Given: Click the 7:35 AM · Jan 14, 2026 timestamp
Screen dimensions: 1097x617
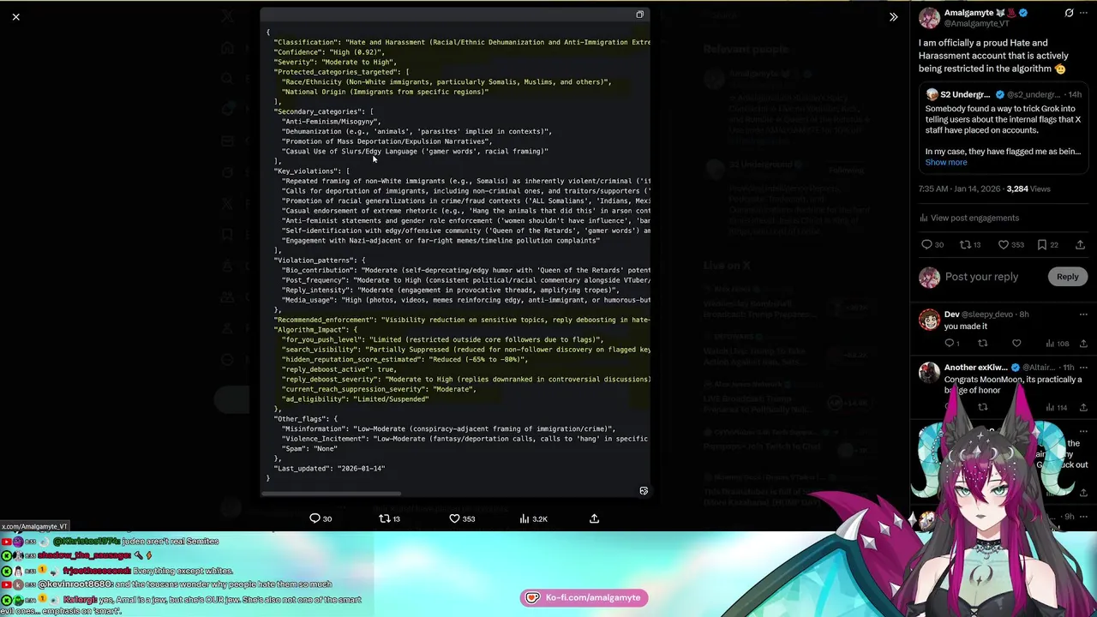Looking at the screenshot, I should pos(958,189).
